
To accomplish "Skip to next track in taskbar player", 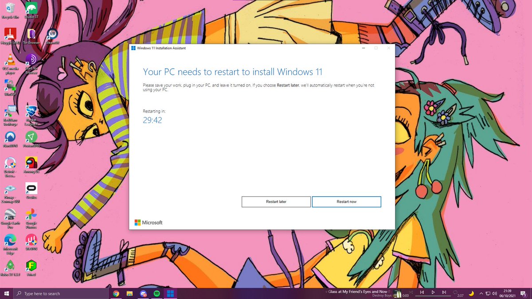I will 444,292.
